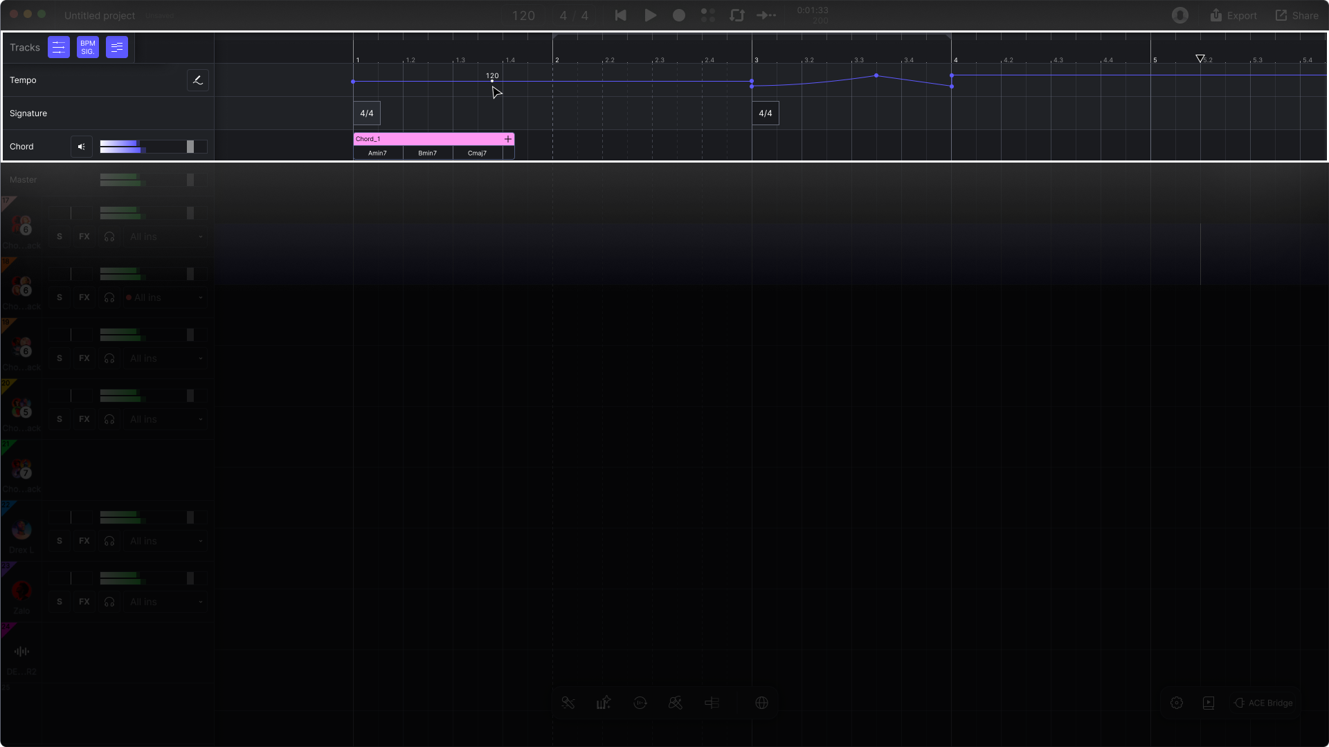
Task: Click the plus icon on Chord_1 clip
Action: pyautogui.click(x=508, y=139)
